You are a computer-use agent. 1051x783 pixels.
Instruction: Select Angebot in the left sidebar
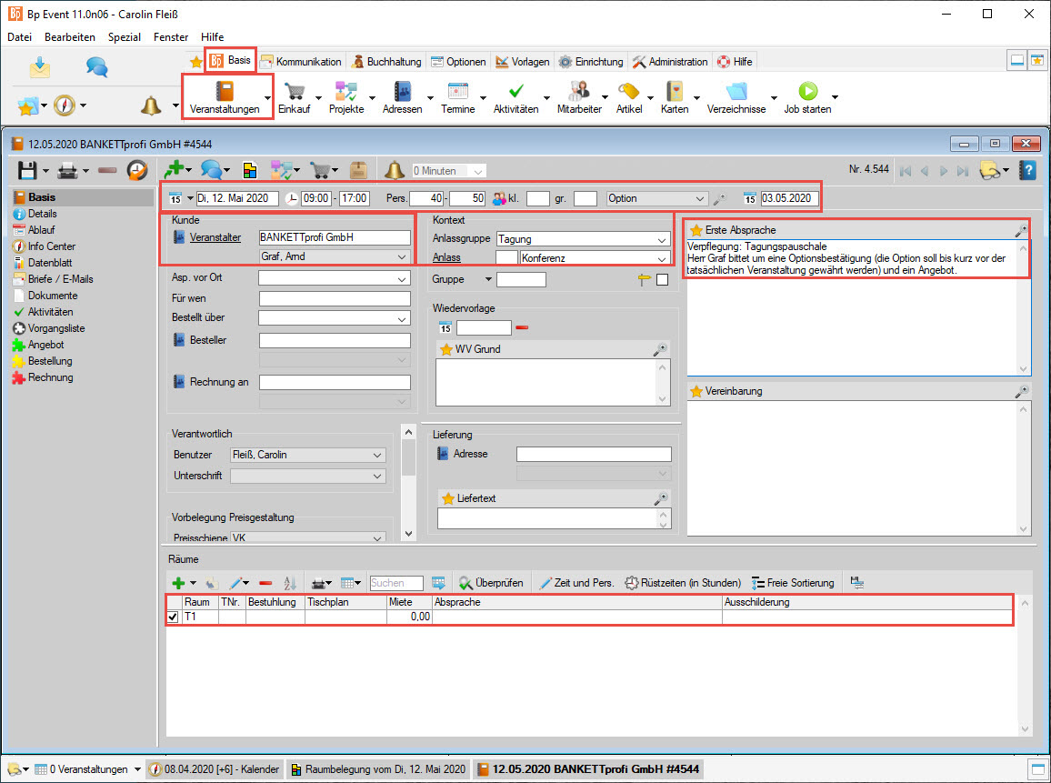pos(45,345)
